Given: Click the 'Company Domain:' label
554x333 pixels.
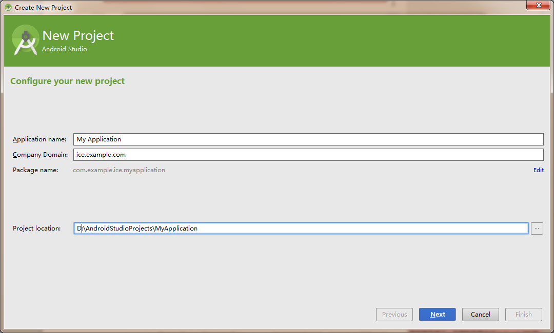Looking at the screenshot, I should [41, 155].
